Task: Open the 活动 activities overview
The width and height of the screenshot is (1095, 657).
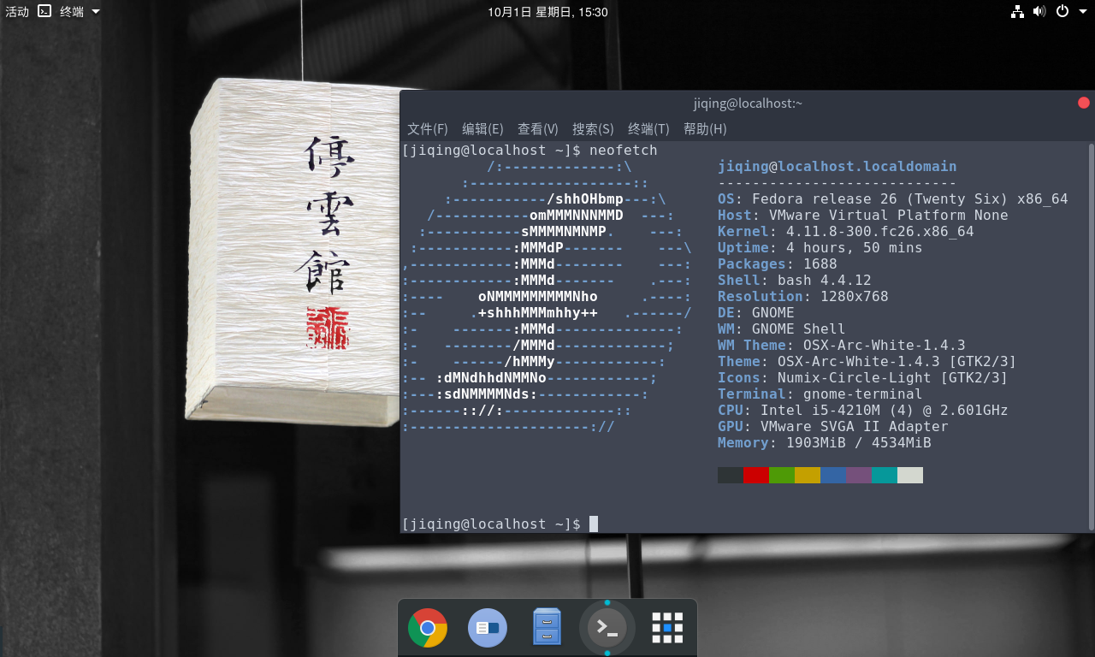Action: (x=17, y=12)
